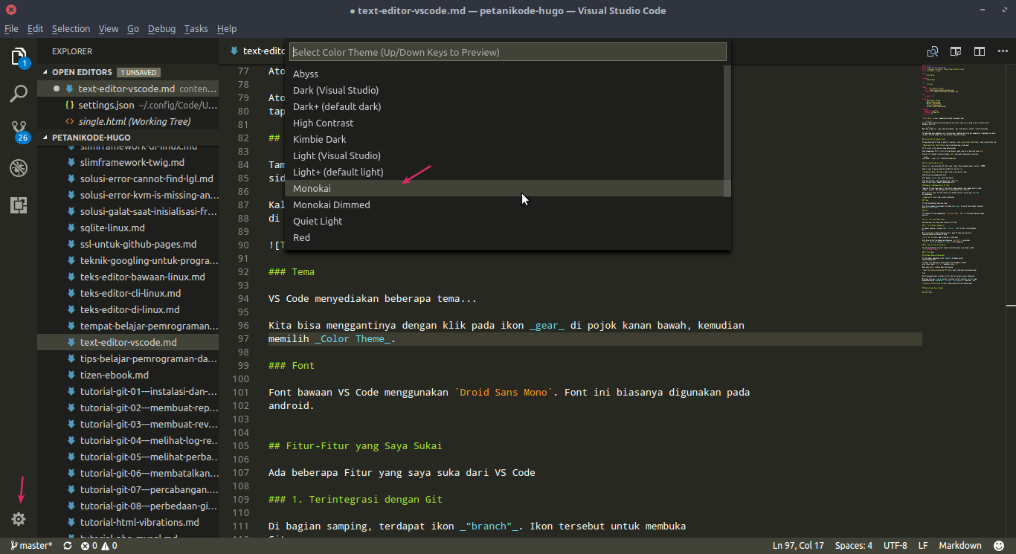Split the editor using the split icon
Screen dimensions: 1016x554
(979, 51)
